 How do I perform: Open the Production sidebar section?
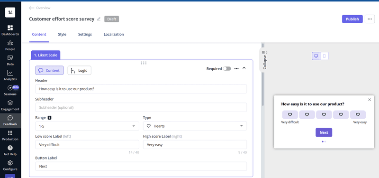pyautogui.click(x=10, y=135)
